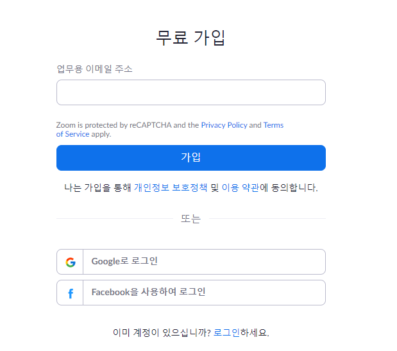
Task: Focus the work email address input field
Action: [190, 92]
